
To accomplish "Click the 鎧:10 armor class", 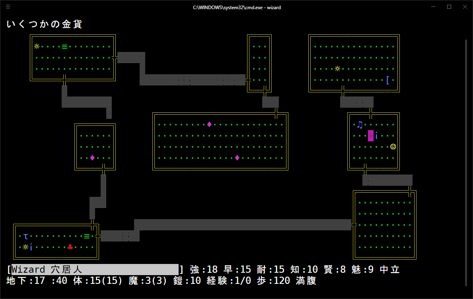I will (187, 281).
